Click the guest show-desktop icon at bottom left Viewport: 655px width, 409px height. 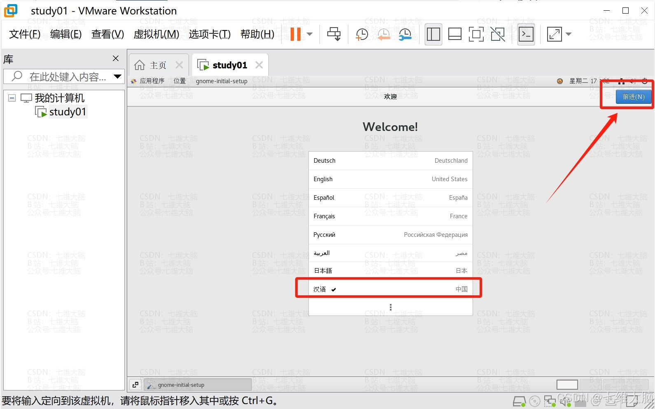(x=135, y=385)
